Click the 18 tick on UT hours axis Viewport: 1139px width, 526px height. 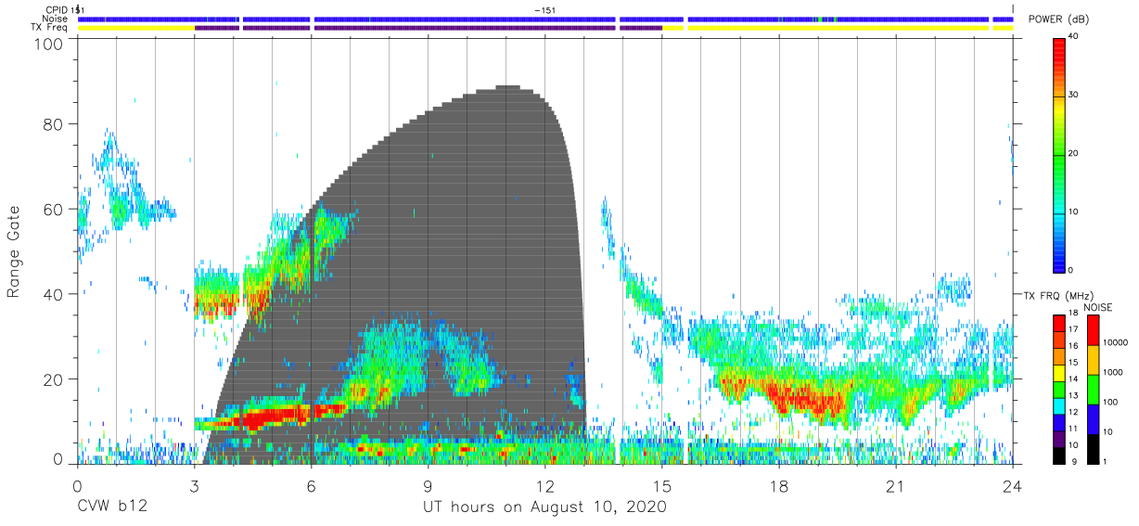779,485
